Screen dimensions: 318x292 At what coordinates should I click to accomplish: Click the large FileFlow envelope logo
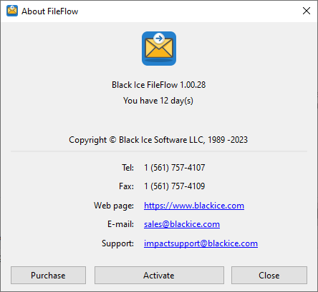[159, 49]
